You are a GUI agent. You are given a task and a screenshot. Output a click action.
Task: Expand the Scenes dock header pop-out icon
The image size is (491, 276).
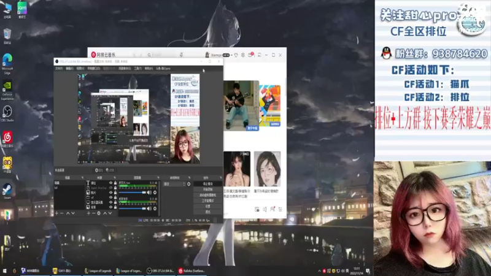82,178
